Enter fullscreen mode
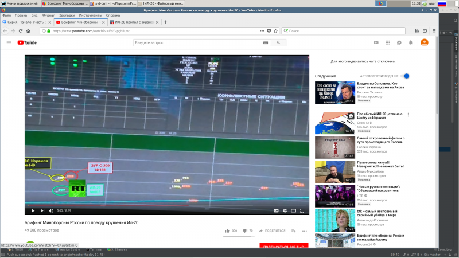The height and width of the screenshot is (258, 459). pyautogui.click(x=302, y=210)
